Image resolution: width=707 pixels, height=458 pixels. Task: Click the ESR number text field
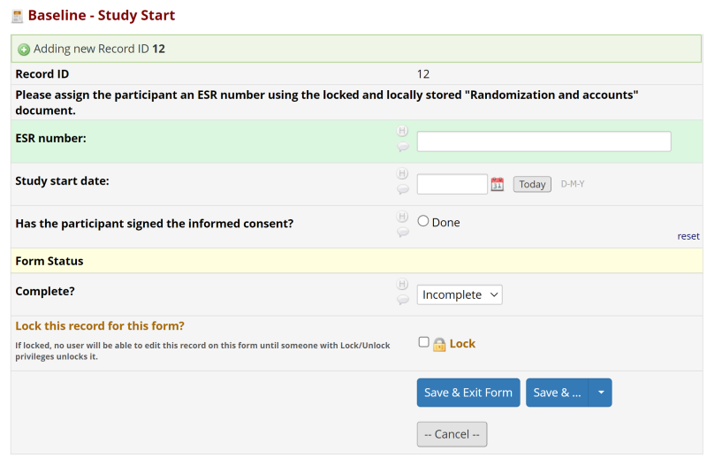(544, 141)
